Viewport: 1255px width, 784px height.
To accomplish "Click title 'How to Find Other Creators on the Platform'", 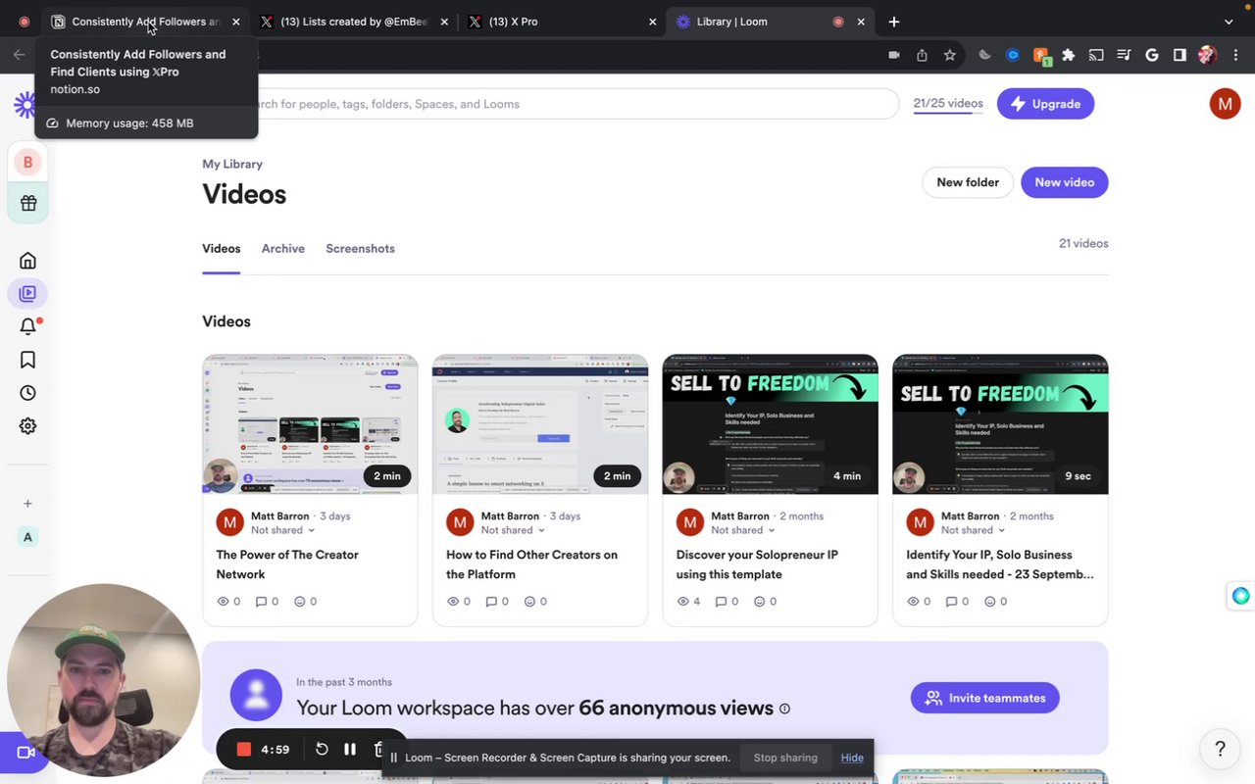I will pyautogui.click(x=532, y=564).
